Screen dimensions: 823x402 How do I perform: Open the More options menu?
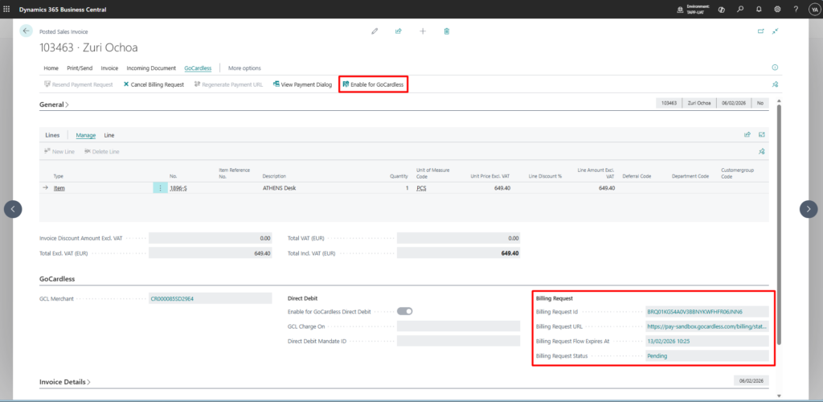click(244, 68)
